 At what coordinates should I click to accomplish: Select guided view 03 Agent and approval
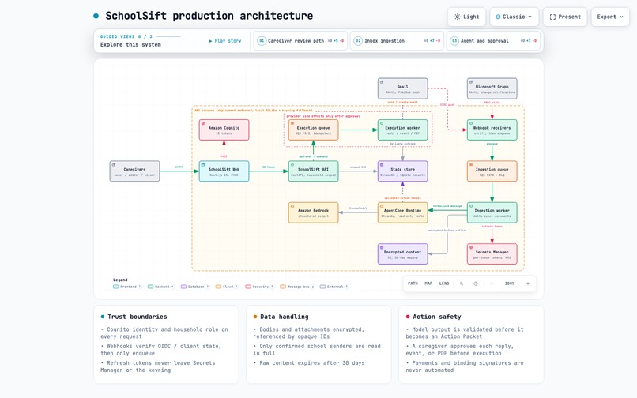tap(493, 40)
